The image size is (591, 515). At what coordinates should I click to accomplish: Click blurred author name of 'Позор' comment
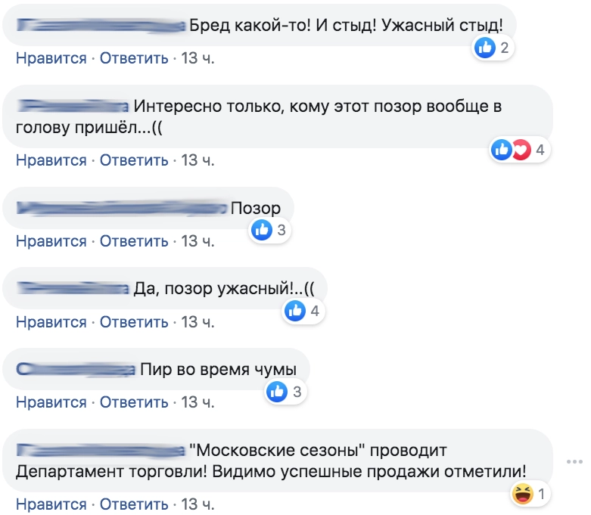coord(121,207)
